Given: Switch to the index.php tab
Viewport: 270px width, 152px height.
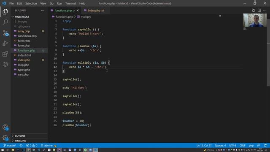Looking at the screenshot, I should click(x=96, y=11).
